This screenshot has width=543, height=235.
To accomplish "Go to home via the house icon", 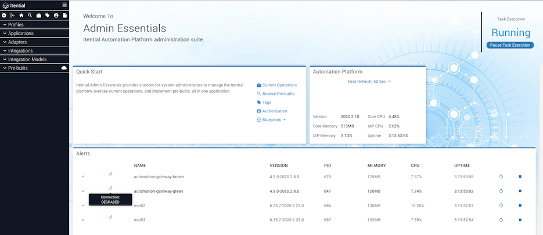I will 21,16.
